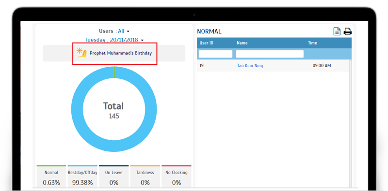The width and height of the screenshot is (388, 191).
Task: Sort by User ID column header
Action: coord(207,43)
